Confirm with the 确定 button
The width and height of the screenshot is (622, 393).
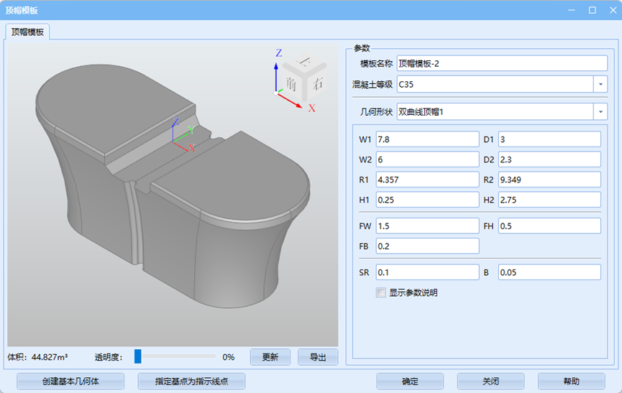click(410, 382)
